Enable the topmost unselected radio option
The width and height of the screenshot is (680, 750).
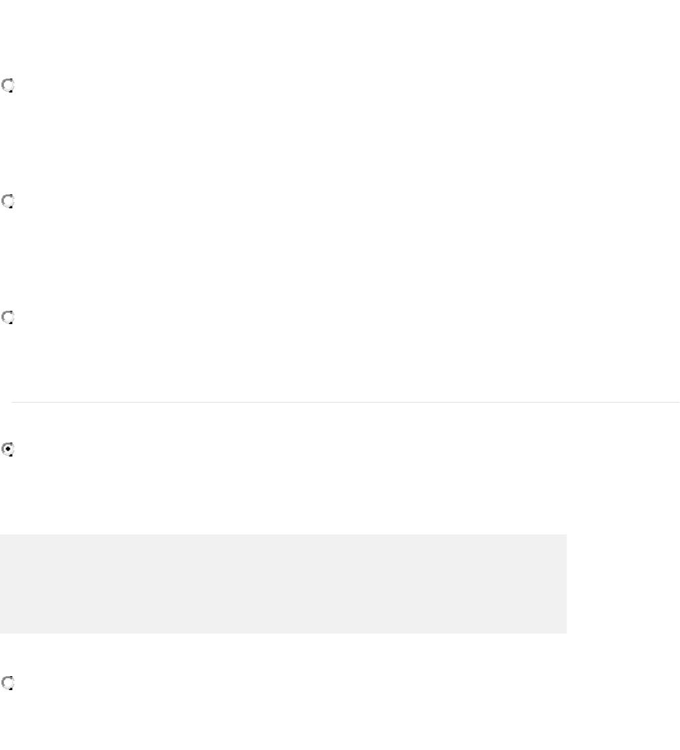8,86
